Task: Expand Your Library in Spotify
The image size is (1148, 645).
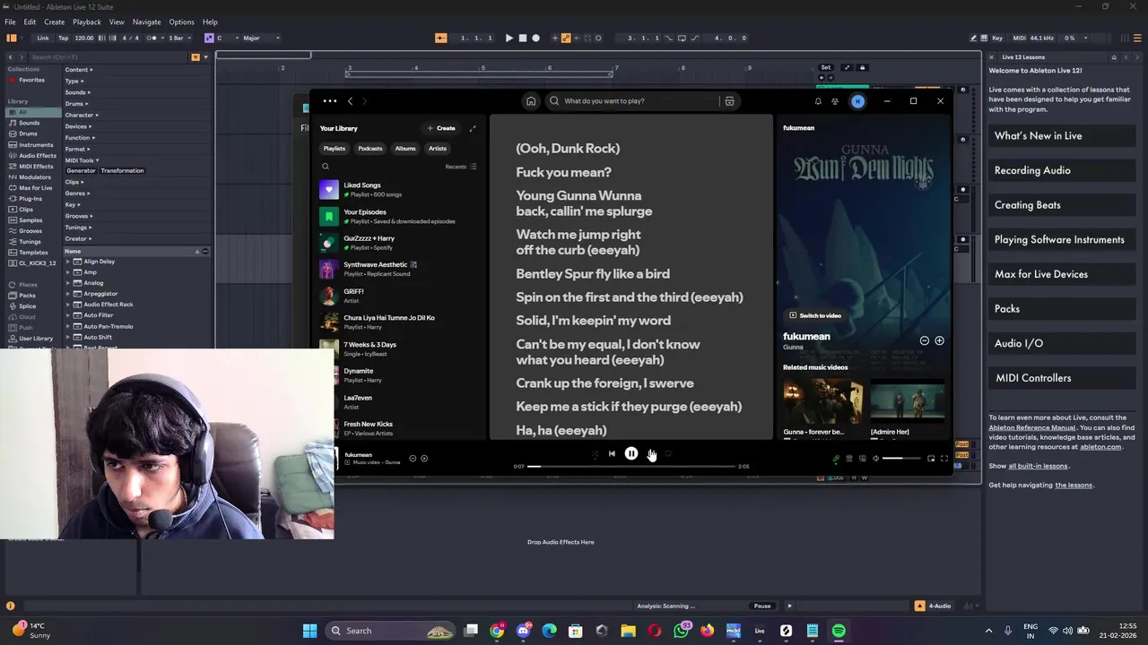Action: (x=473, y=128)
